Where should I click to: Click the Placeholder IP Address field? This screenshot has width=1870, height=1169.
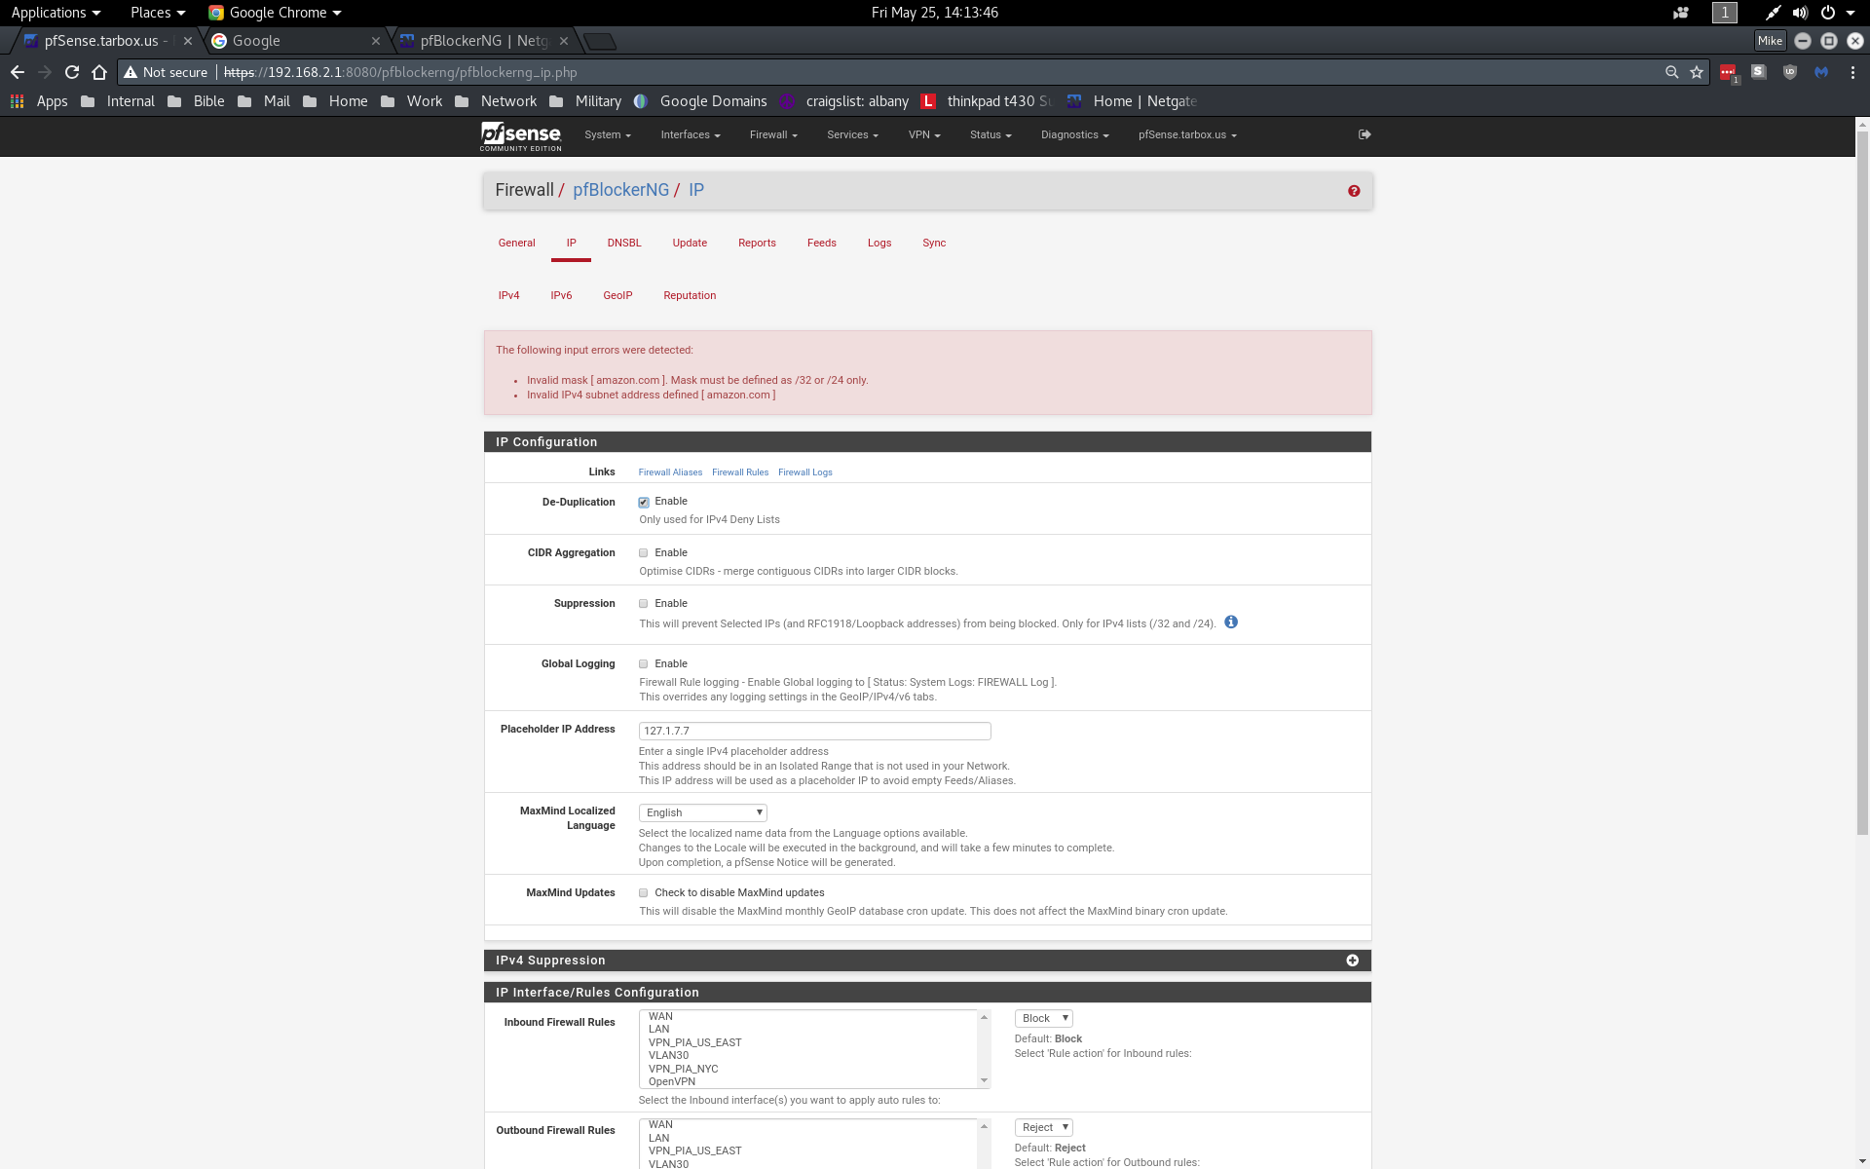(814, 731)
